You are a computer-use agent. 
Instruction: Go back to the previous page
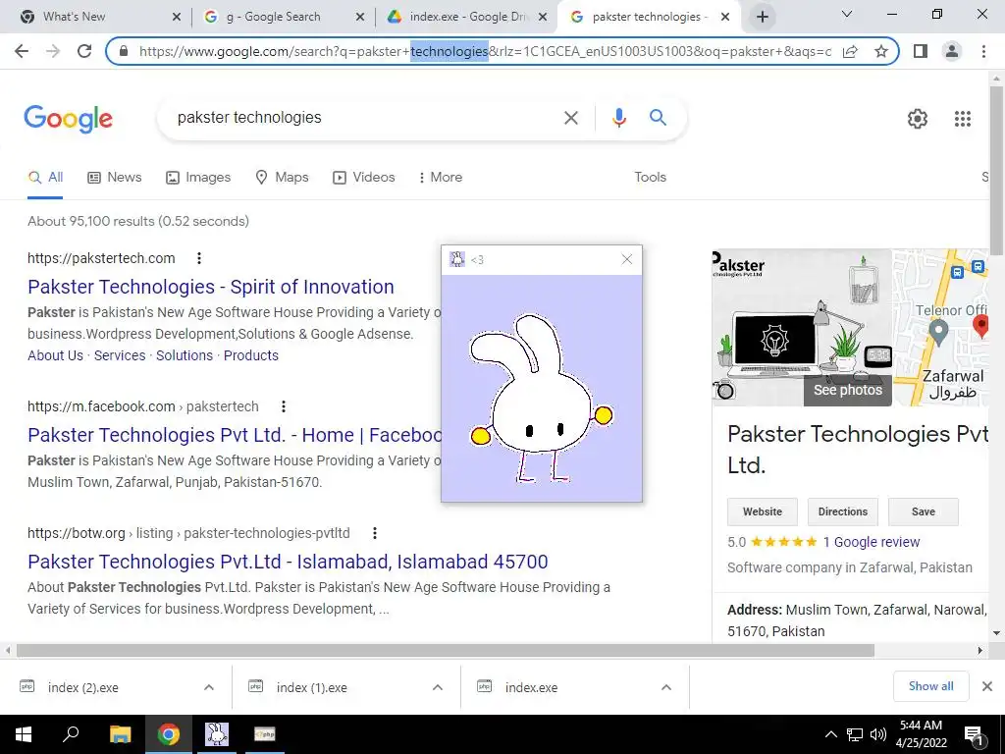(22, 51)
